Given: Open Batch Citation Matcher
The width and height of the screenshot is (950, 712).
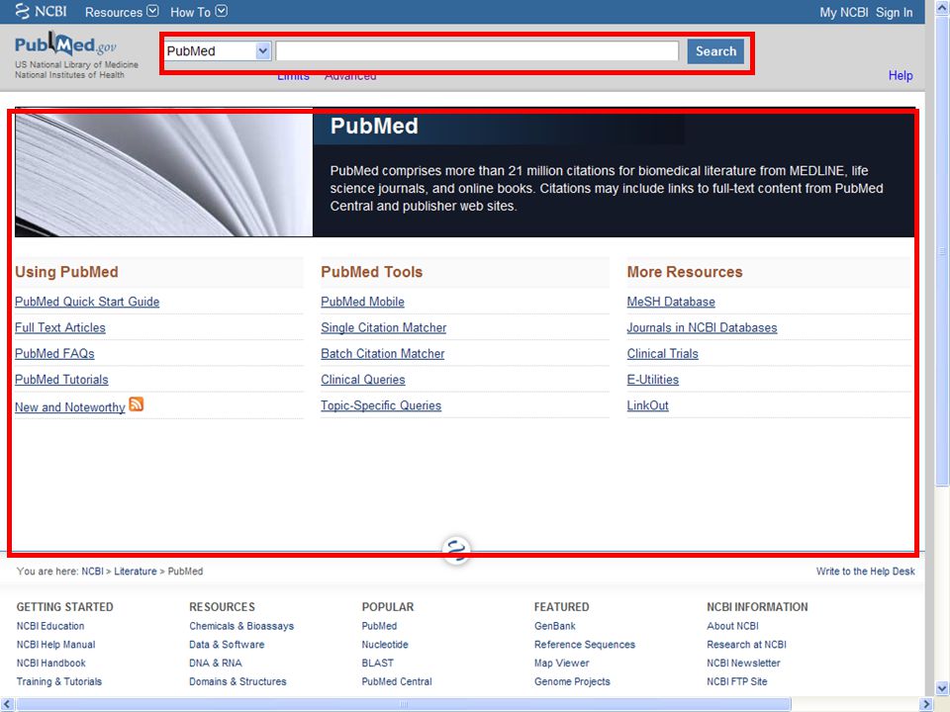Looking at the screenshot, I should tap(382, 354).
